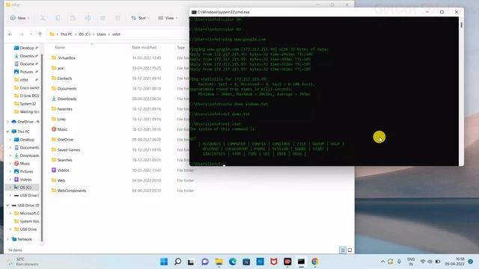Click the Delete trash icon in Explorer toolbar
Screen dimensions: 479x269
pyautogui.click(x=118, y=18)
